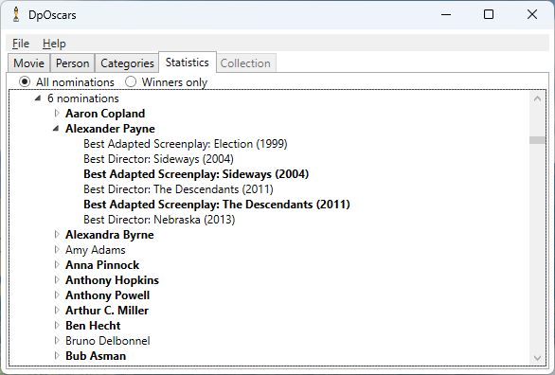Select Best Director: Sideways (2004)
The image size is (555, 375).
(x=158, y=159)
